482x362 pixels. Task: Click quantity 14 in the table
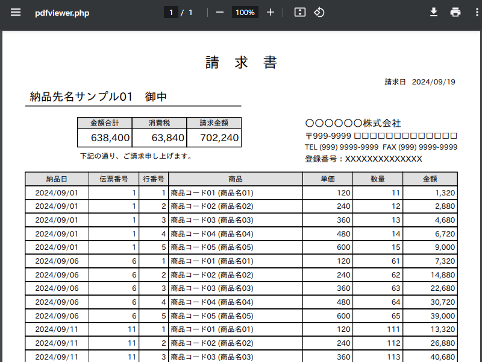point(396,234)
